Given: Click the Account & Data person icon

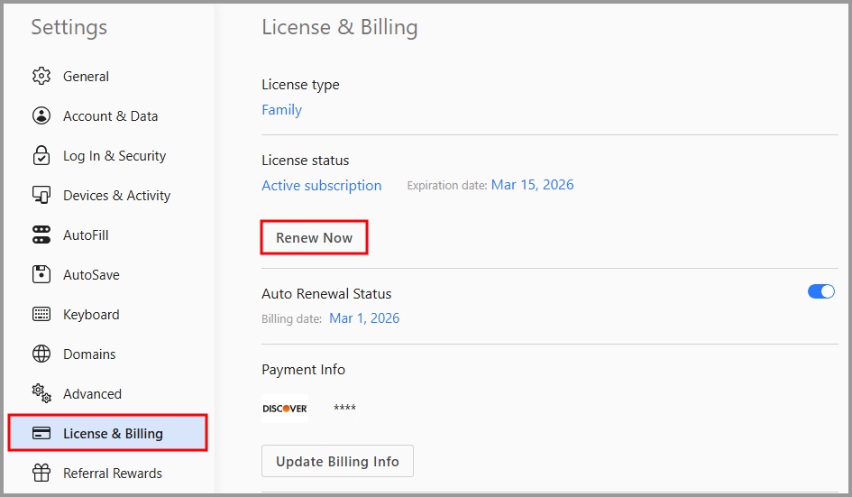Looking at the screenshot, I should tap(41, 115).
